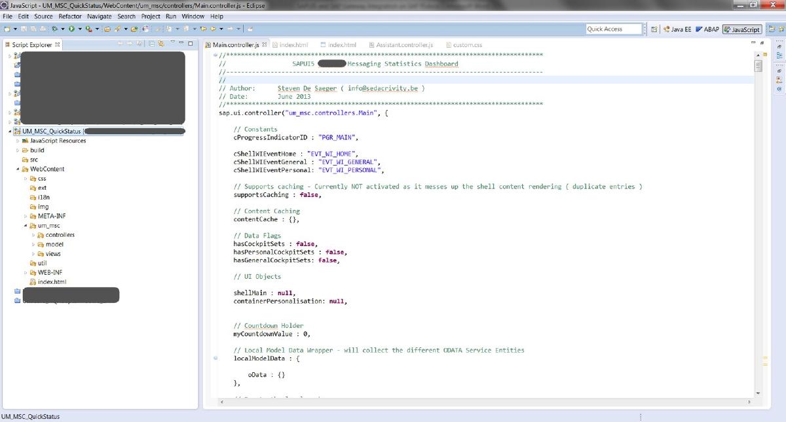786x422 pixels.
Task: Collapse the WebContent folder
Action: [18, 169]
